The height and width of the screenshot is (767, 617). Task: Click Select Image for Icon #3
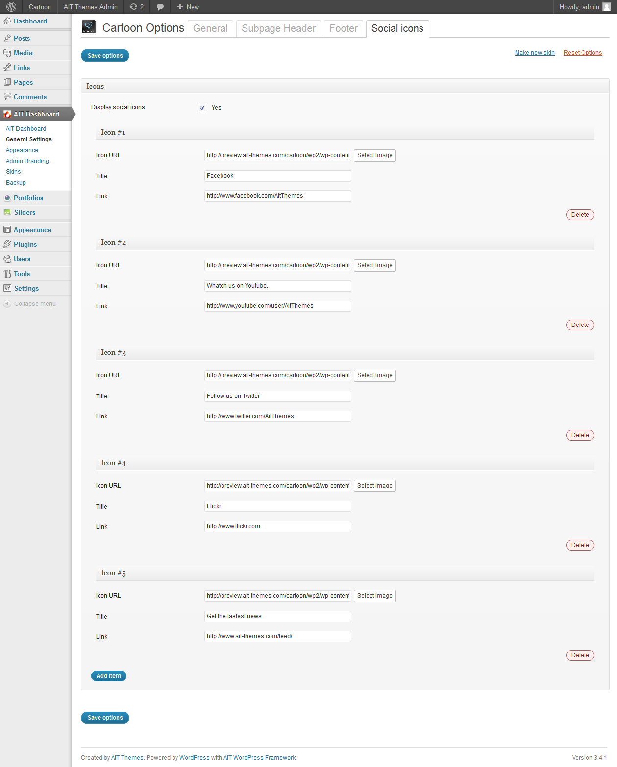click(375, 375)
